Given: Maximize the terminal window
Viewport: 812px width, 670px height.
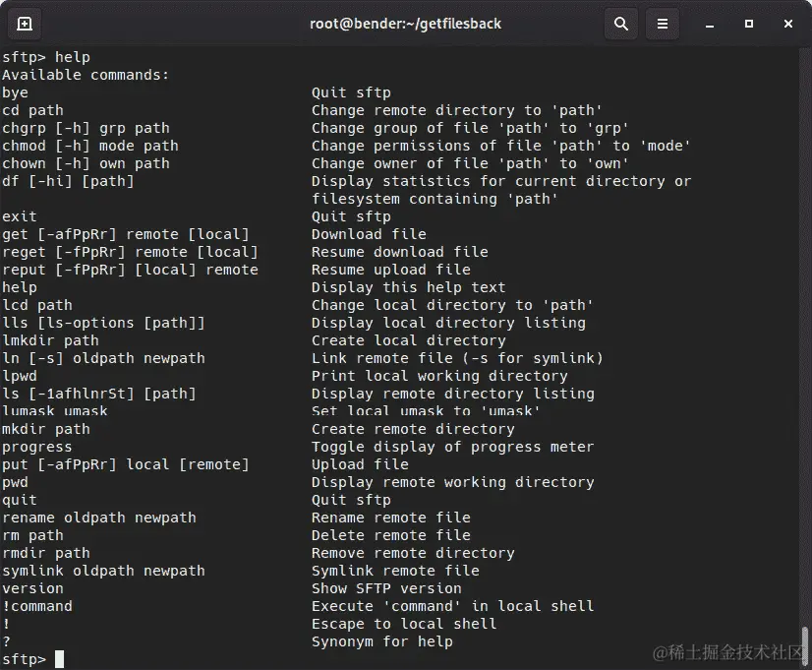Looking at the screenshot, I should coord(749,23).
